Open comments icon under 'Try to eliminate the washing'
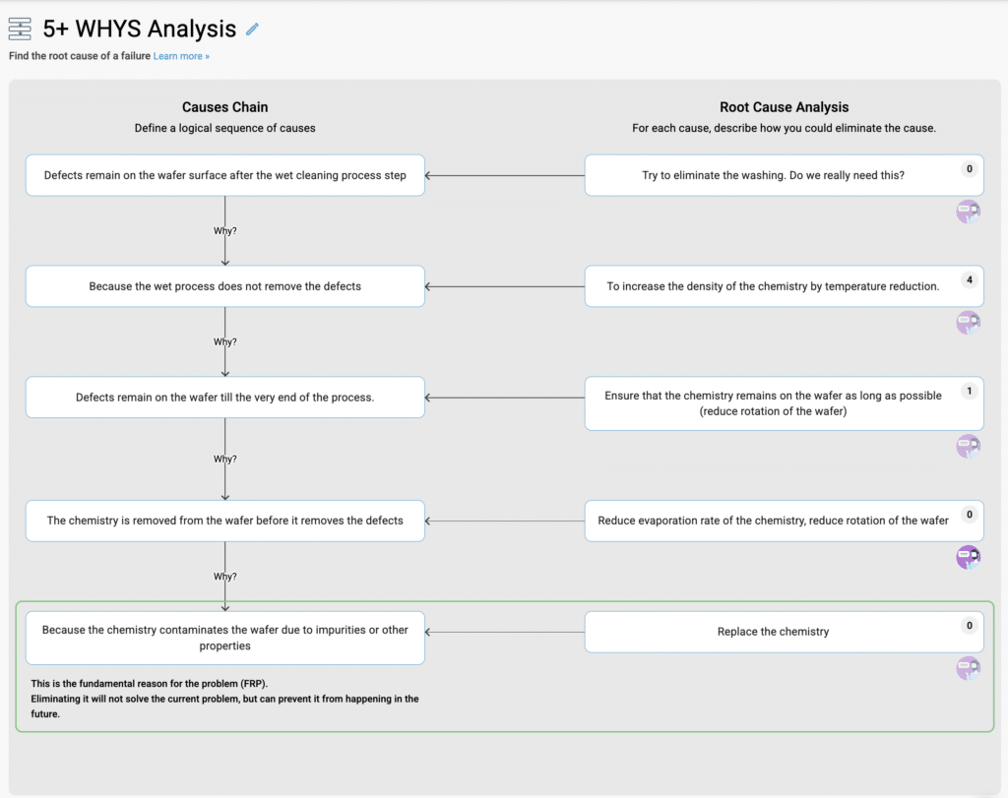 point(969,212)
